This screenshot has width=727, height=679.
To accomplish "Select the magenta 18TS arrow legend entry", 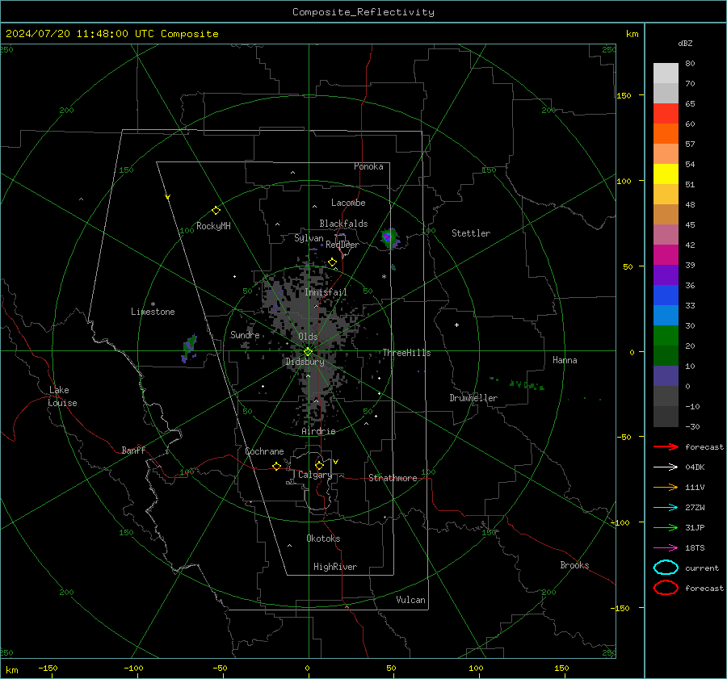I will tap(666, 548).
